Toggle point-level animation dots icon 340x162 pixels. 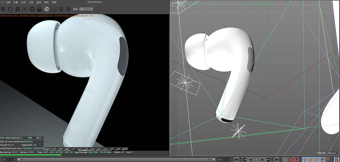click(329, 160)
